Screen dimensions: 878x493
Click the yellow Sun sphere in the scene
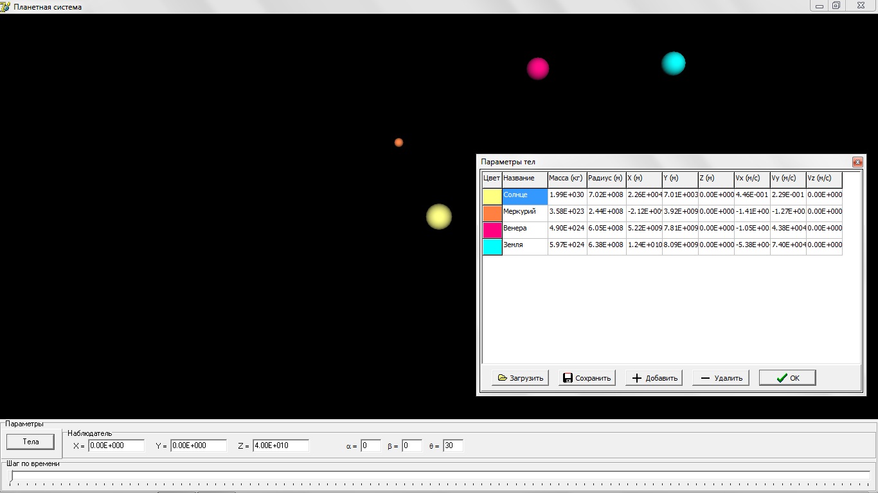(439, 216)
